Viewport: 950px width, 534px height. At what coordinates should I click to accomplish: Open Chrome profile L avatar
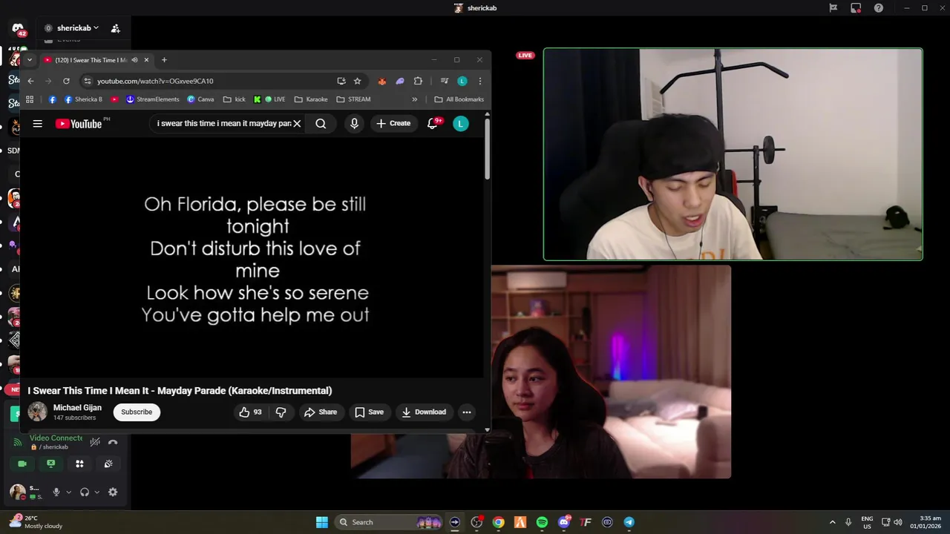point(462,81)
